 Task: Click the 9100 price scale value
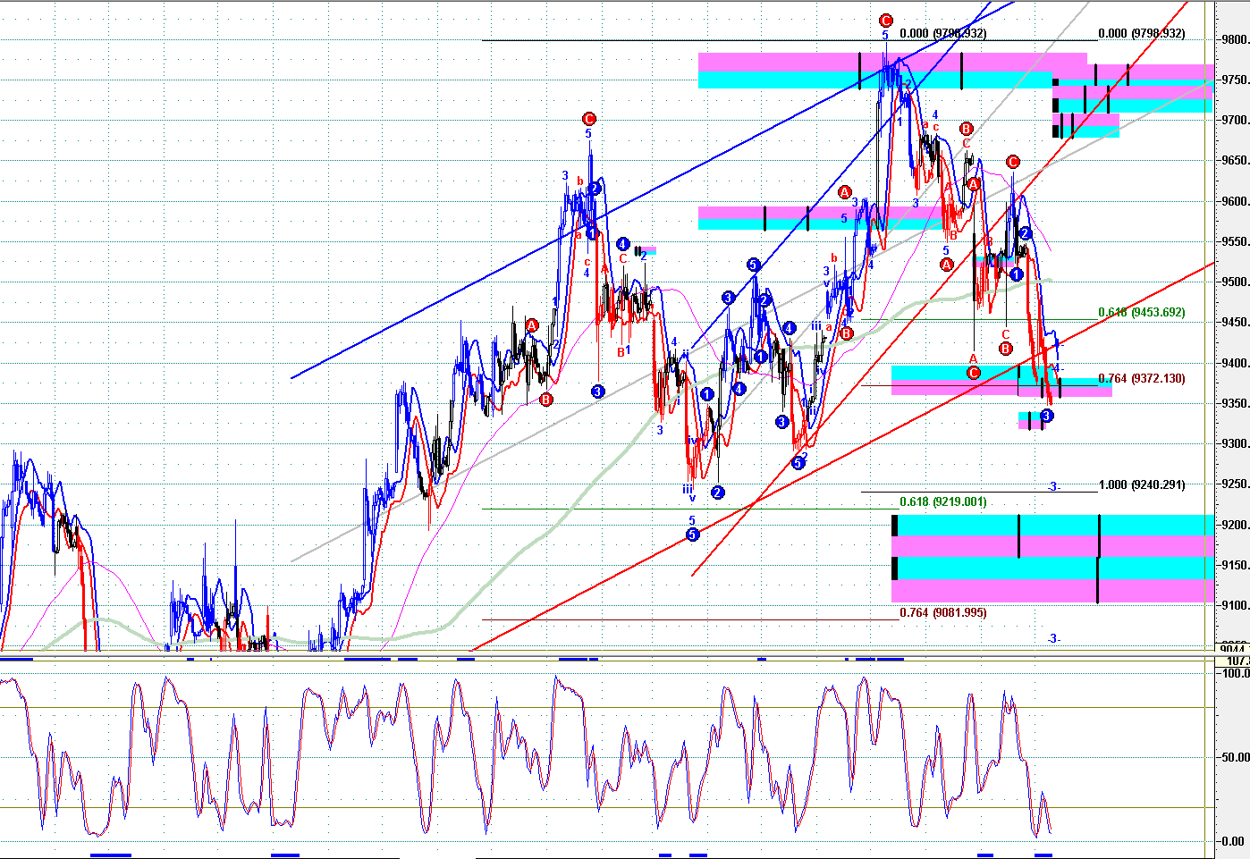coord(1236,605)
